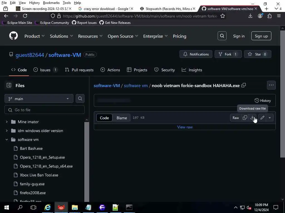Click the Raw button

coord(235,118)
